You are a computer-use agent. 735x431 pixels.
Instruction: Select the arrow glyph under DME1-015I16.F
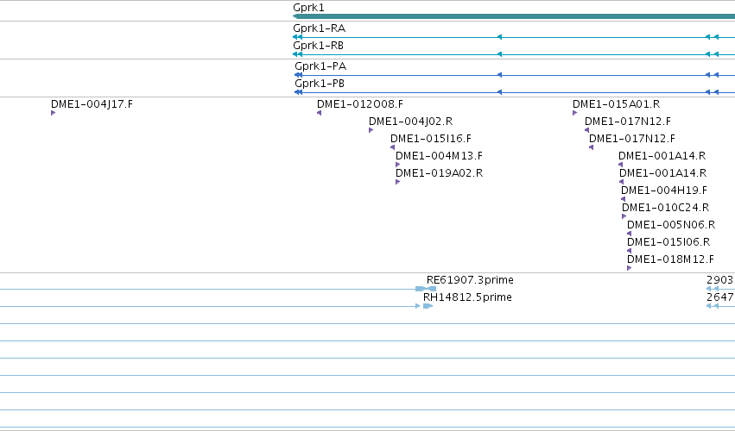click(392, 147)
